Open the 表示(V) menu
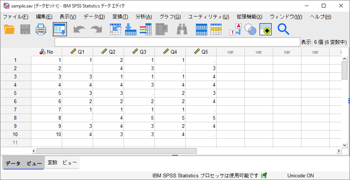This screenshot has height=180, width=350. (x=68, y=16)
